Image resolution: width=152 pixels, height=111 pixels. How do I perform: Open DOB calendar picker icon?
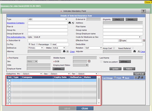pyautogui.click(x=89, y=61)
